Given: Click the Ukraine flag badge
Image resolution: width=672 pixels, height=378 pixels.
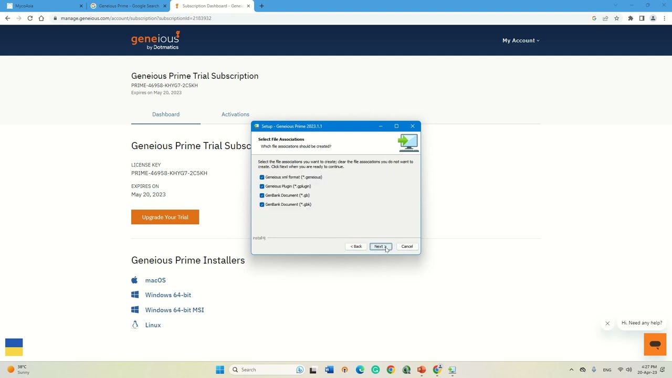Looking at the screenshot, I should pyautogui.click(x=14, y=347).
